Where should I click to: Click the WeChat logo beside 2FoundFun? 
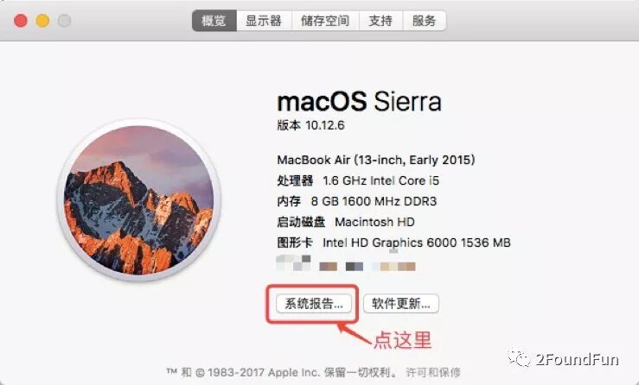click(x=518, y=358)
